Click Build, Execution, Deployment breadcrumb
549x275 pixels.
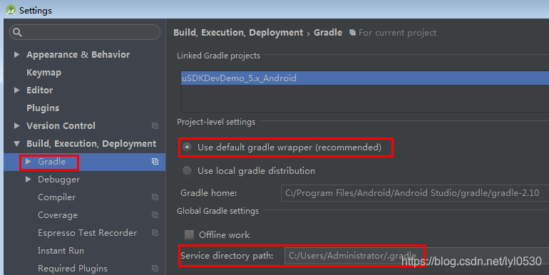coord(238,33)
